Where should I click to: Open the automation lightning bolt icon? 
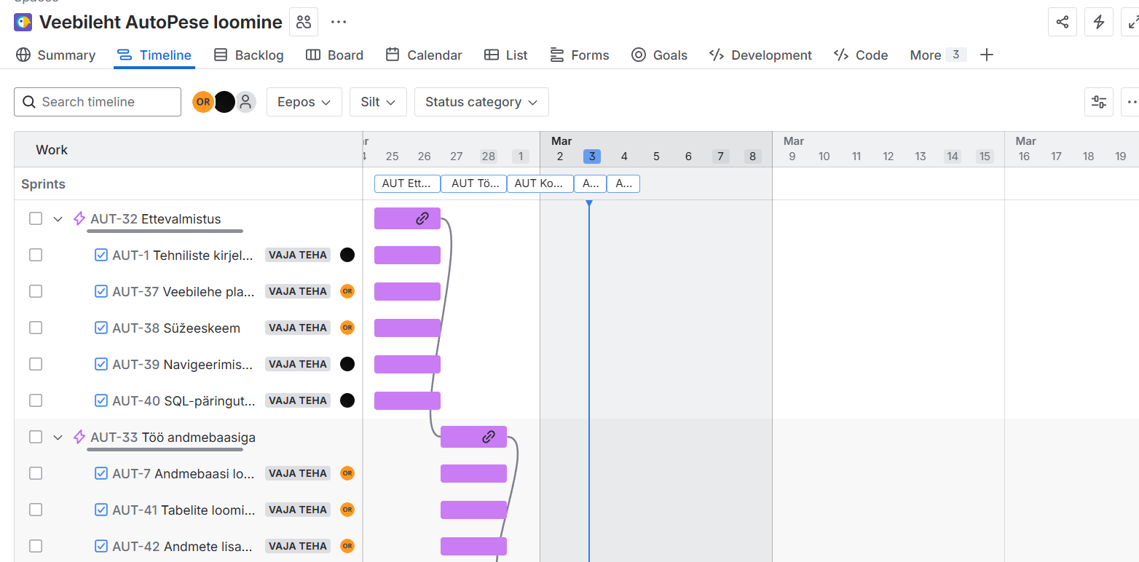[1099, 22]
